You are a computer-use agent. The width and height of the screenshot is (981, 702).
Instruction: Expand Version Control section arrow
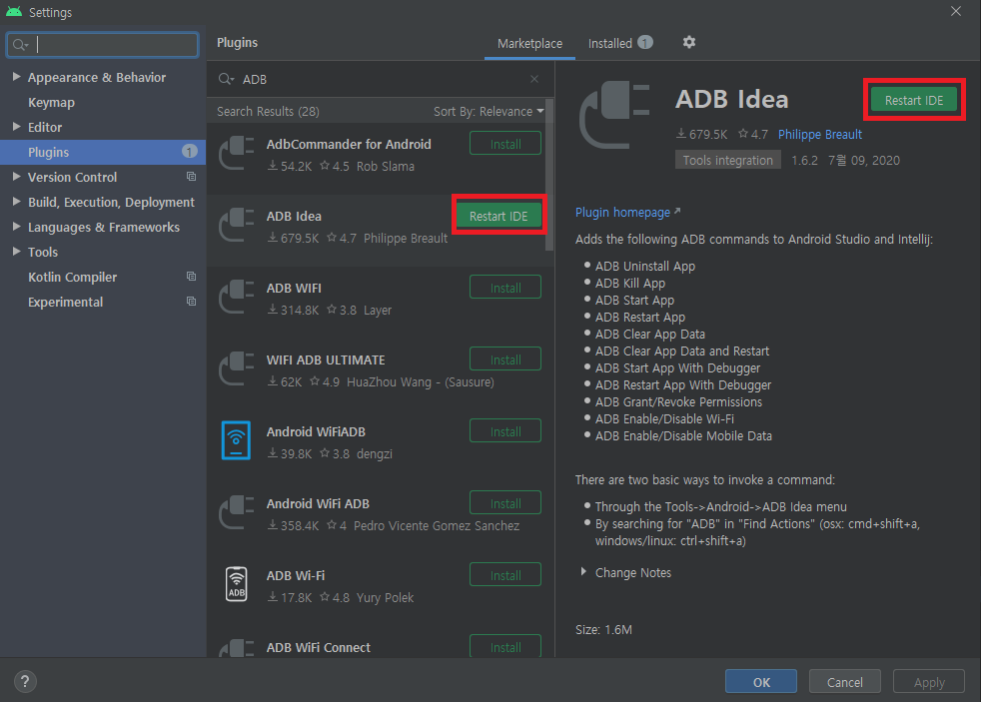click(x=16, y=177)
